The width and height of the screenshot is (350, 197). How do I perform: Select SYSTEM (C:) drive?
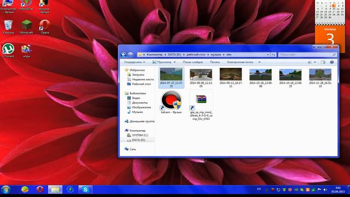[137, 135]
